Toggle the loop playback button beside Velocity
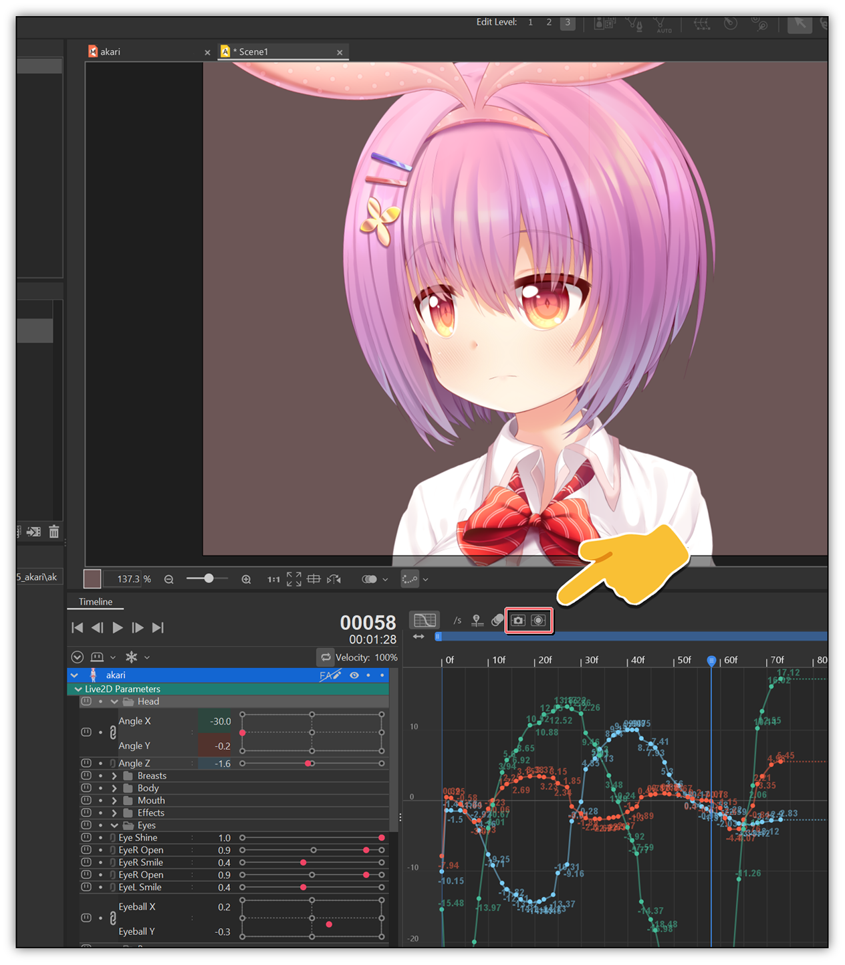The width and height of the screenshot is (845, 965). click(326, 657)
